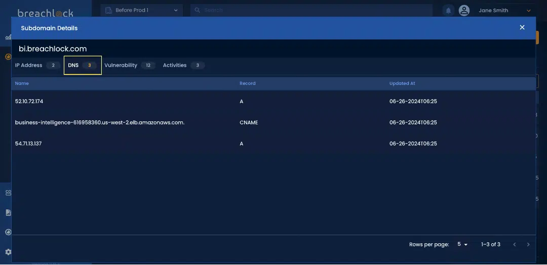Sort by the Name column header
This screenshot has width=547, height=265.
click(22, 83)
